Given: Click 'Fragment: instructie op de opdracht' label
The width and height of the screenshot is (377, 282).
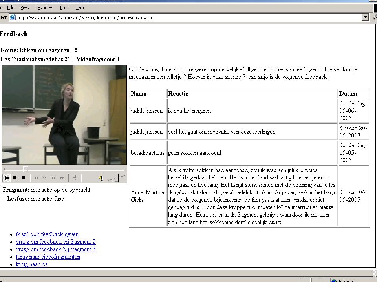Looking at the screenshot, I should pyautogui.click(x=46, y=190).
